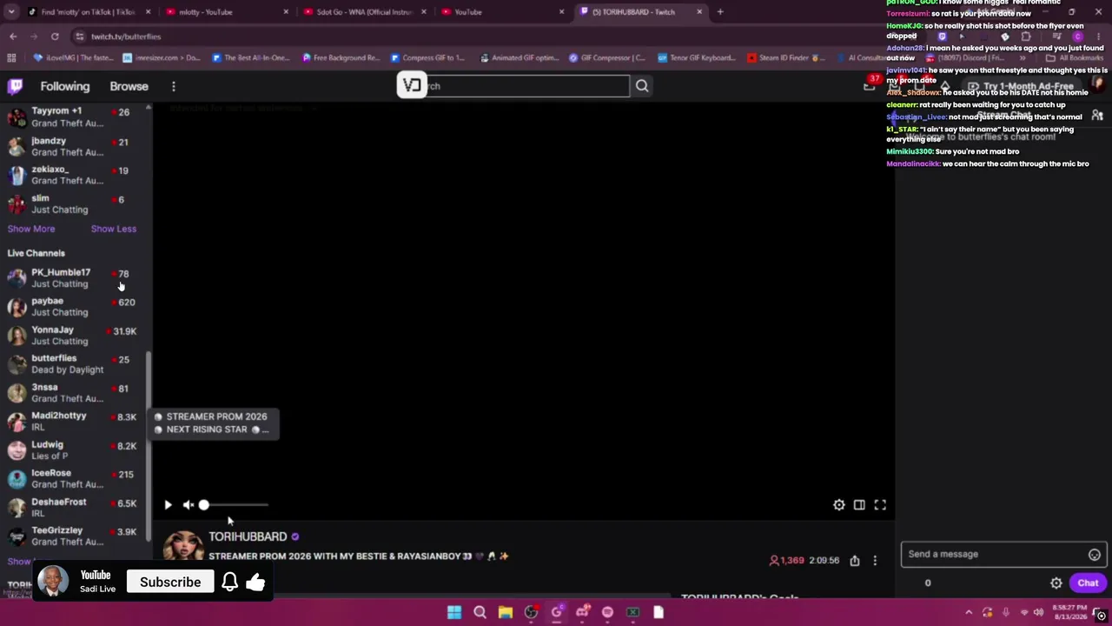
Task: Click TeeGrizzley in Live Channels
Action: click(x=69, y=536)
